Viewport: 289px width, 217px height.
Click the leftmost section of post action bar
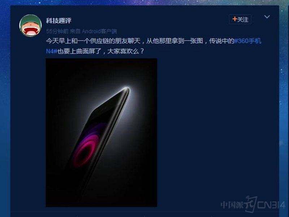pyautogui.click(x=44, y=215)
